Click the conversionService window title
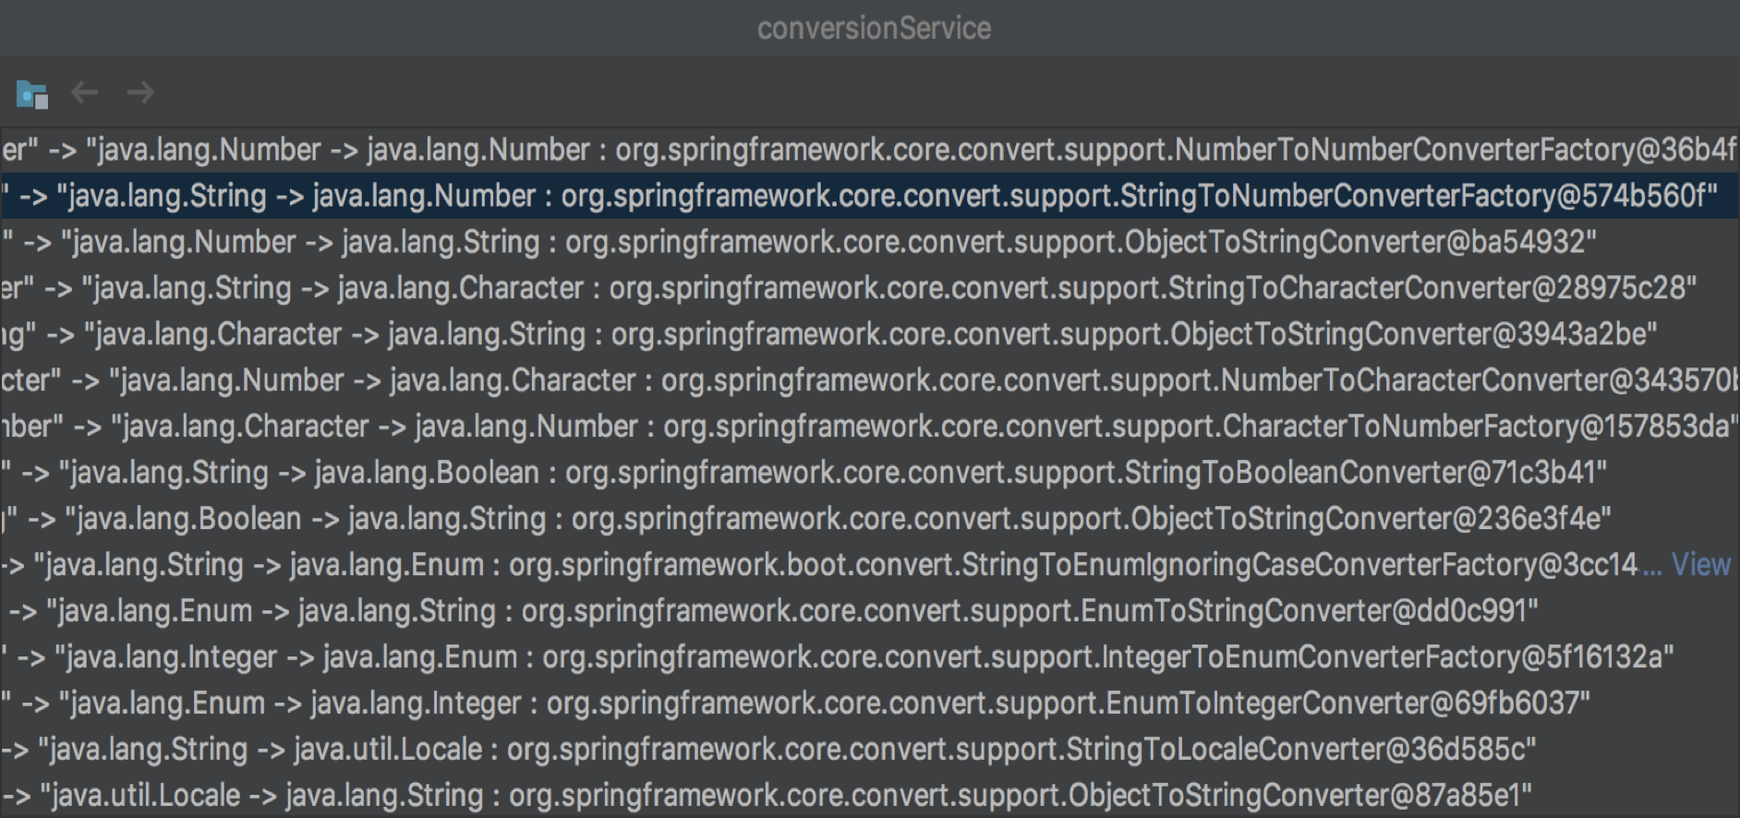The width and height of the screenshot is (1740, 818). (x=874, y=29)
